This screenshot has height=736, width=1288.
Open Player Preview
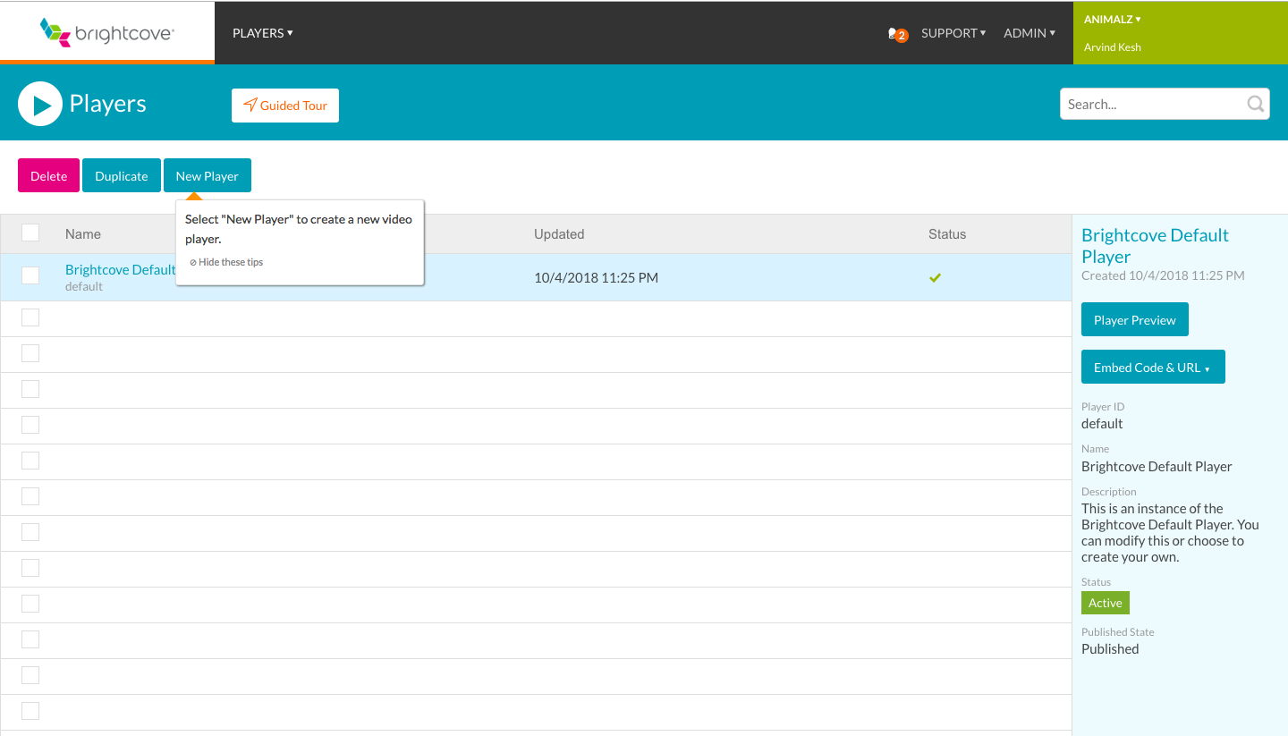coord(1134,319)
